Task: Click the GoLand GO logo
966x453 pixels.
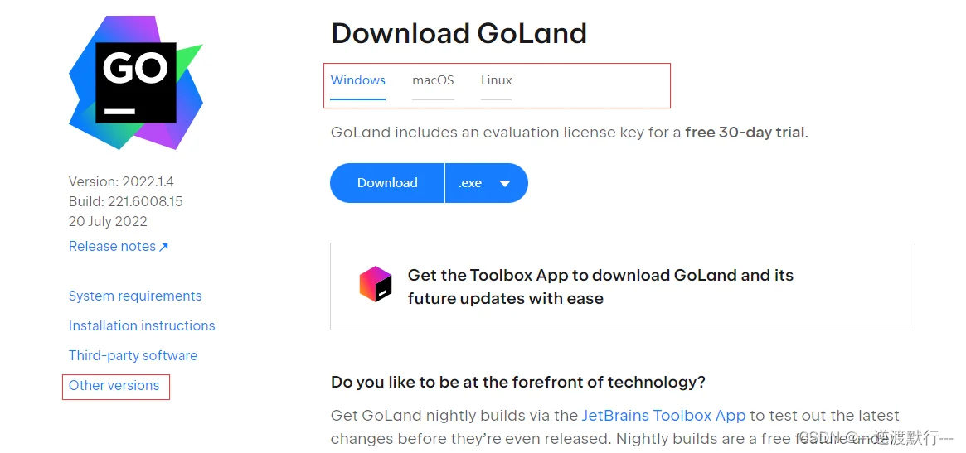Action: pyautogui.click(x=135, y=83)
